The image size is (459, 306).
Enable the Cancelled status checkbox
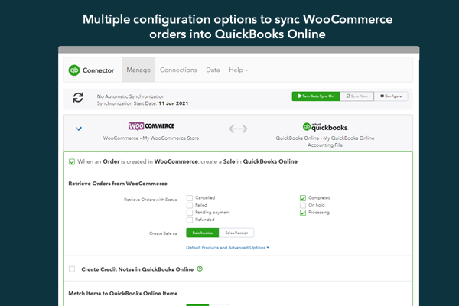tap(190, 198)
